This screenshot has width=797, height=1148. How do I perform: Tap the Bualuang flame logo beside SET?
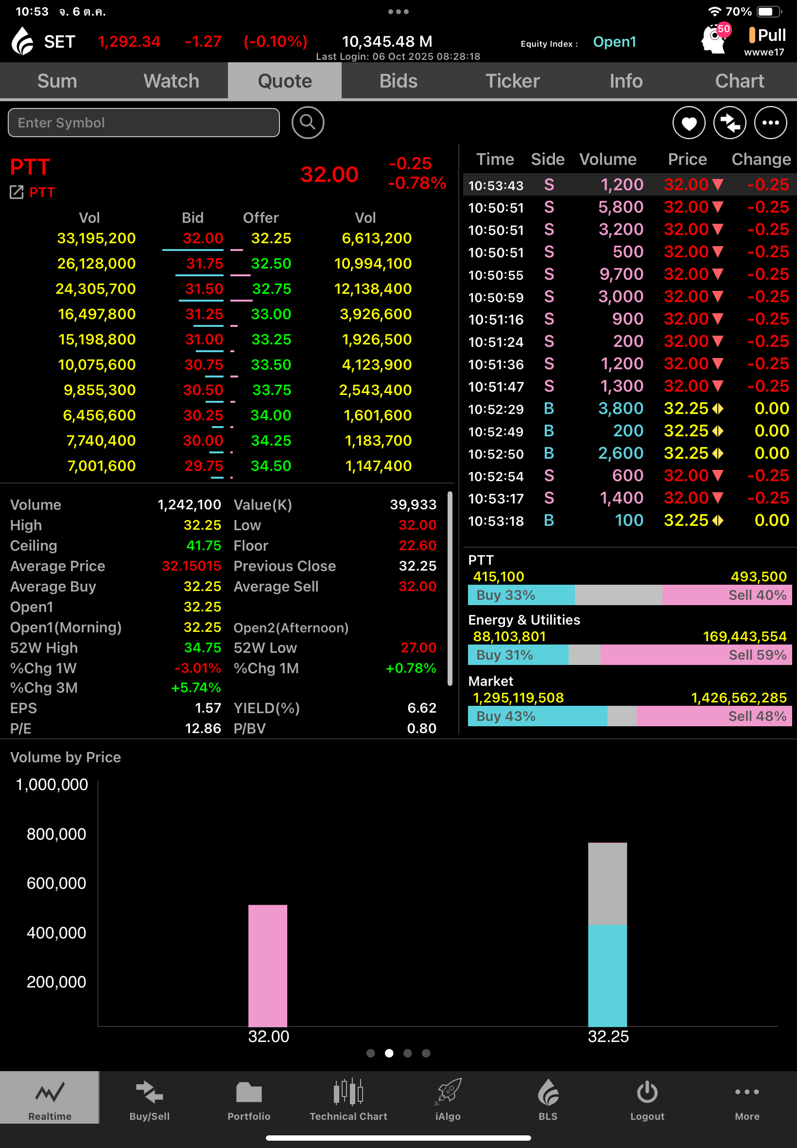point(22,41)
